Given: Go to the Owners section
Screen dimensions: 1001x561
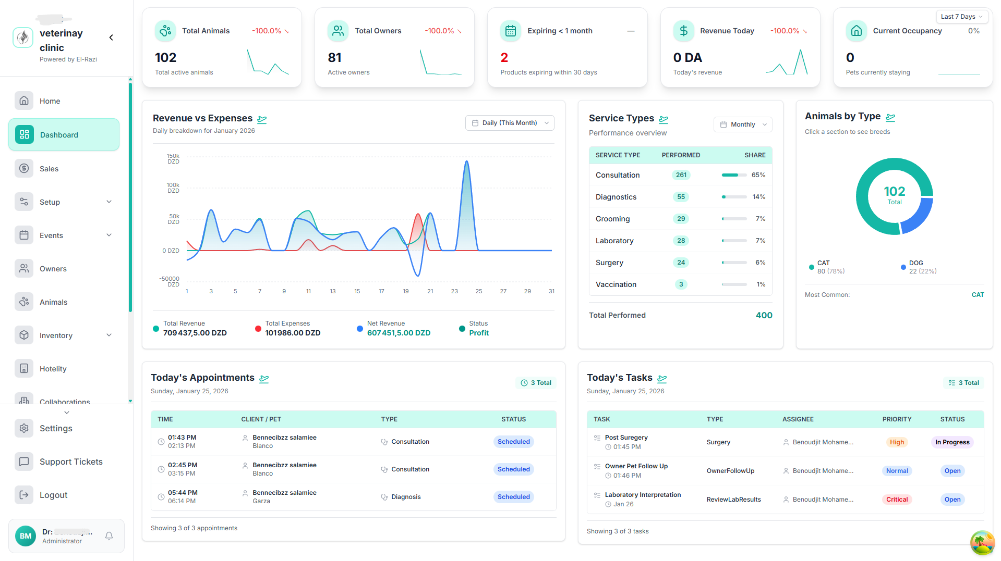Looking at the screenshot, I should click(x=64, y=269).
